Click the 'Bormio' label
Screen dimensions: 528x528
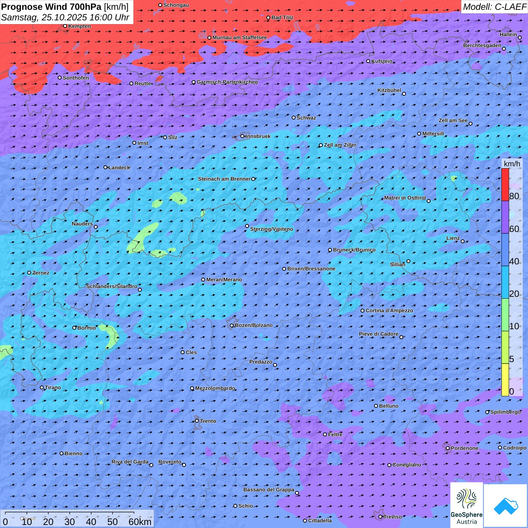coord(87,328)
